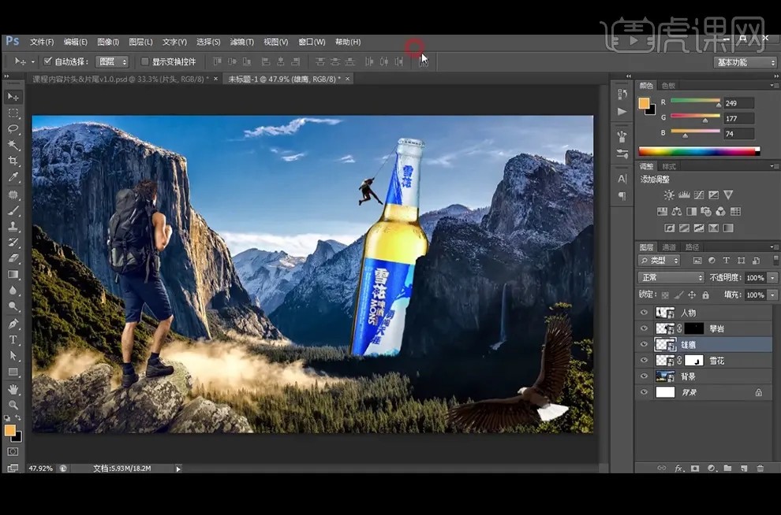
Task: Add layer style via fx button
Action: tap(678, 468)
